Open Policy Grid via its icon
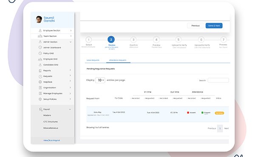 click(x=40, y=53)
